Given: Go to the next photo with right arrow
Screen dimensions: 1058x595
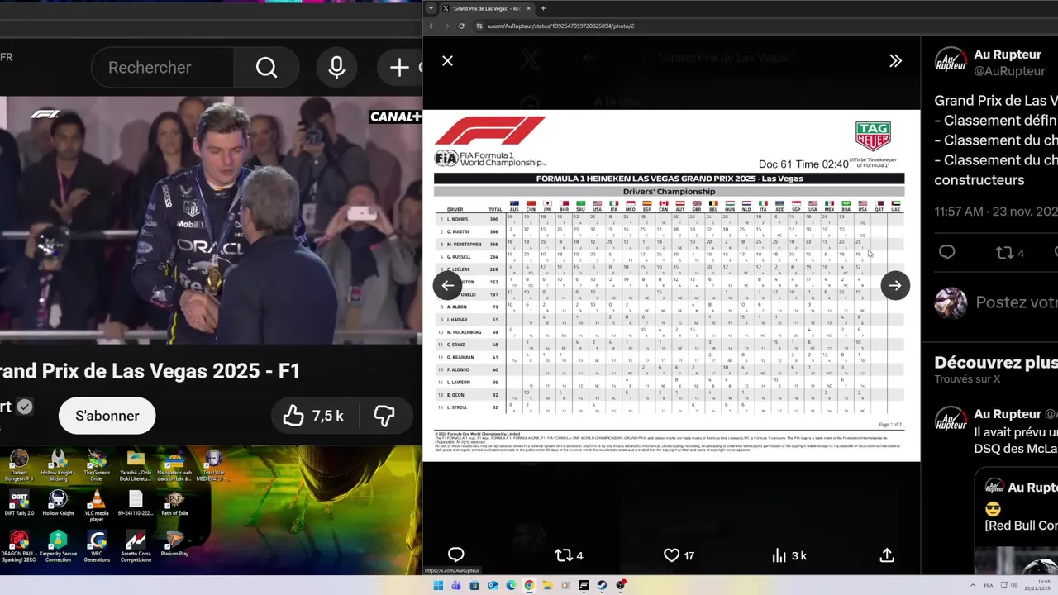Looking at the screenshot, I should (x=895, y=285).
